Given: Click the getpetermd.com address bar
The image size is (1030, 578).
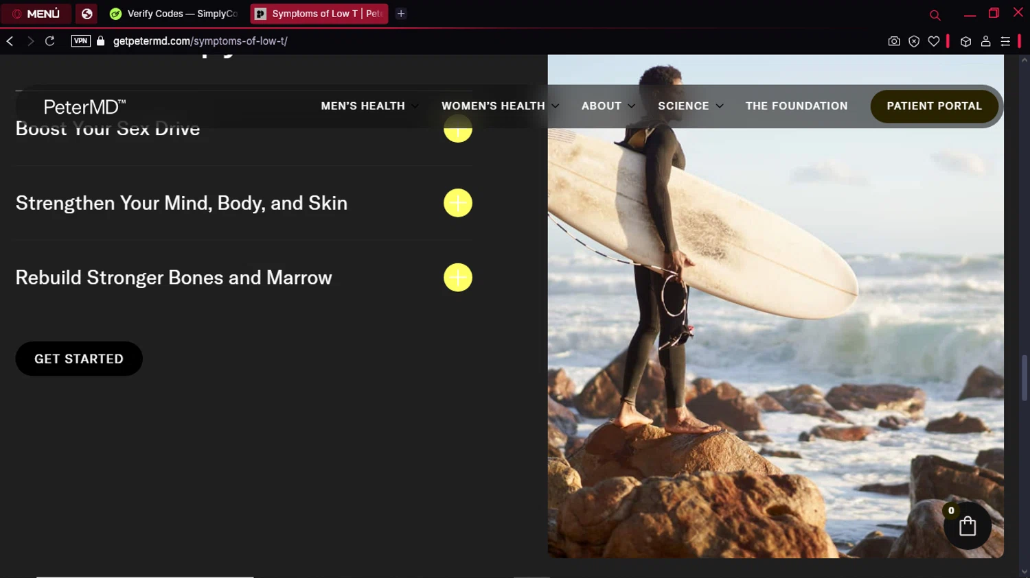Looking at the screenshot, I should click(200, 41).
